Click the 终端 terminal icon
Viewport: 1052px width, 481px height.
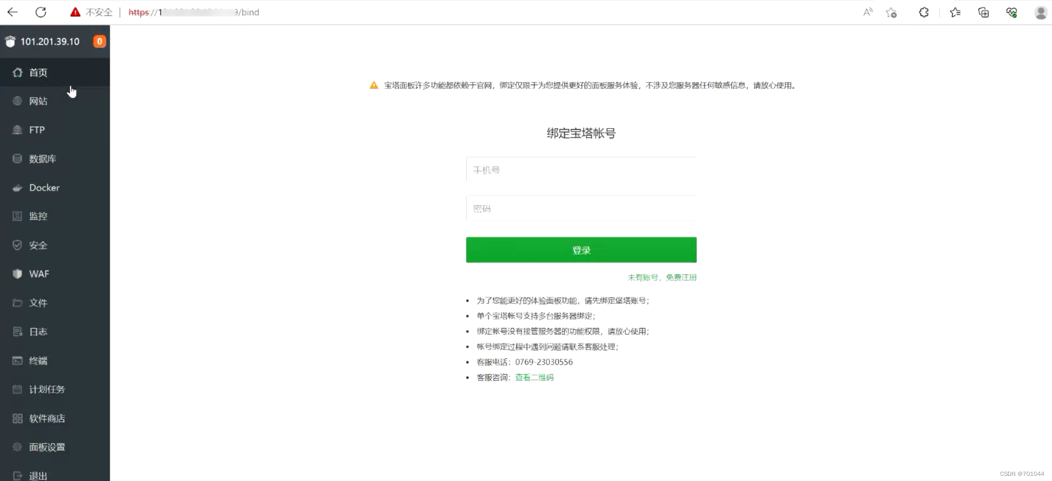click(x=17, y=360)
